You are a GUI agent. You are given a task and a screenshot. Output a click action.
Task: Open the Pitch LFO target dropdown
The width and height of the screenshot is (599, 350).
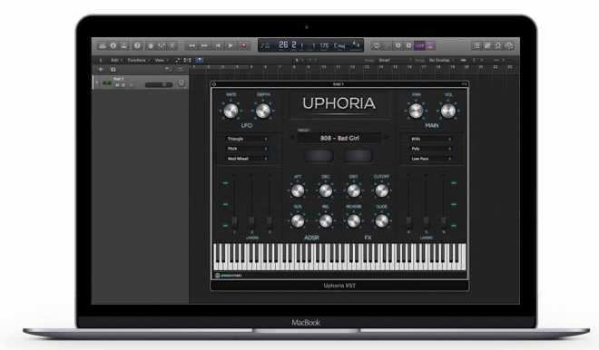[x=247, y=149]
